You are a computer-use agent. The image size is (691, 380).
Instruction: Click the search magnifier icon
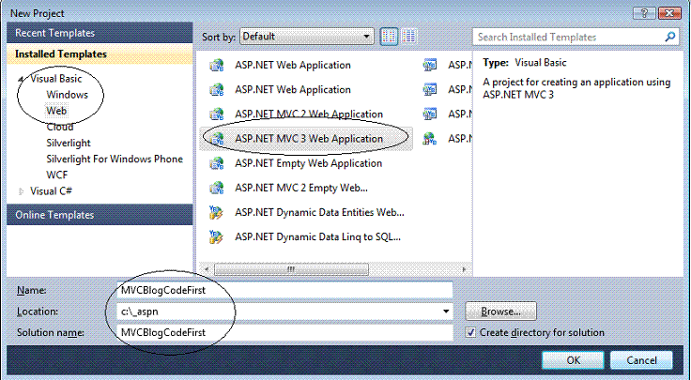coord(669,37)
